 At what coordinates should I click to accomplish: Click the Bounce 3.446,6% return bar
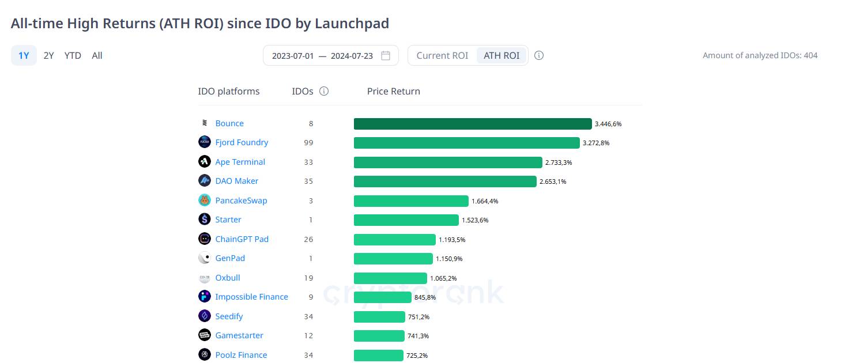tap(473, 124)
